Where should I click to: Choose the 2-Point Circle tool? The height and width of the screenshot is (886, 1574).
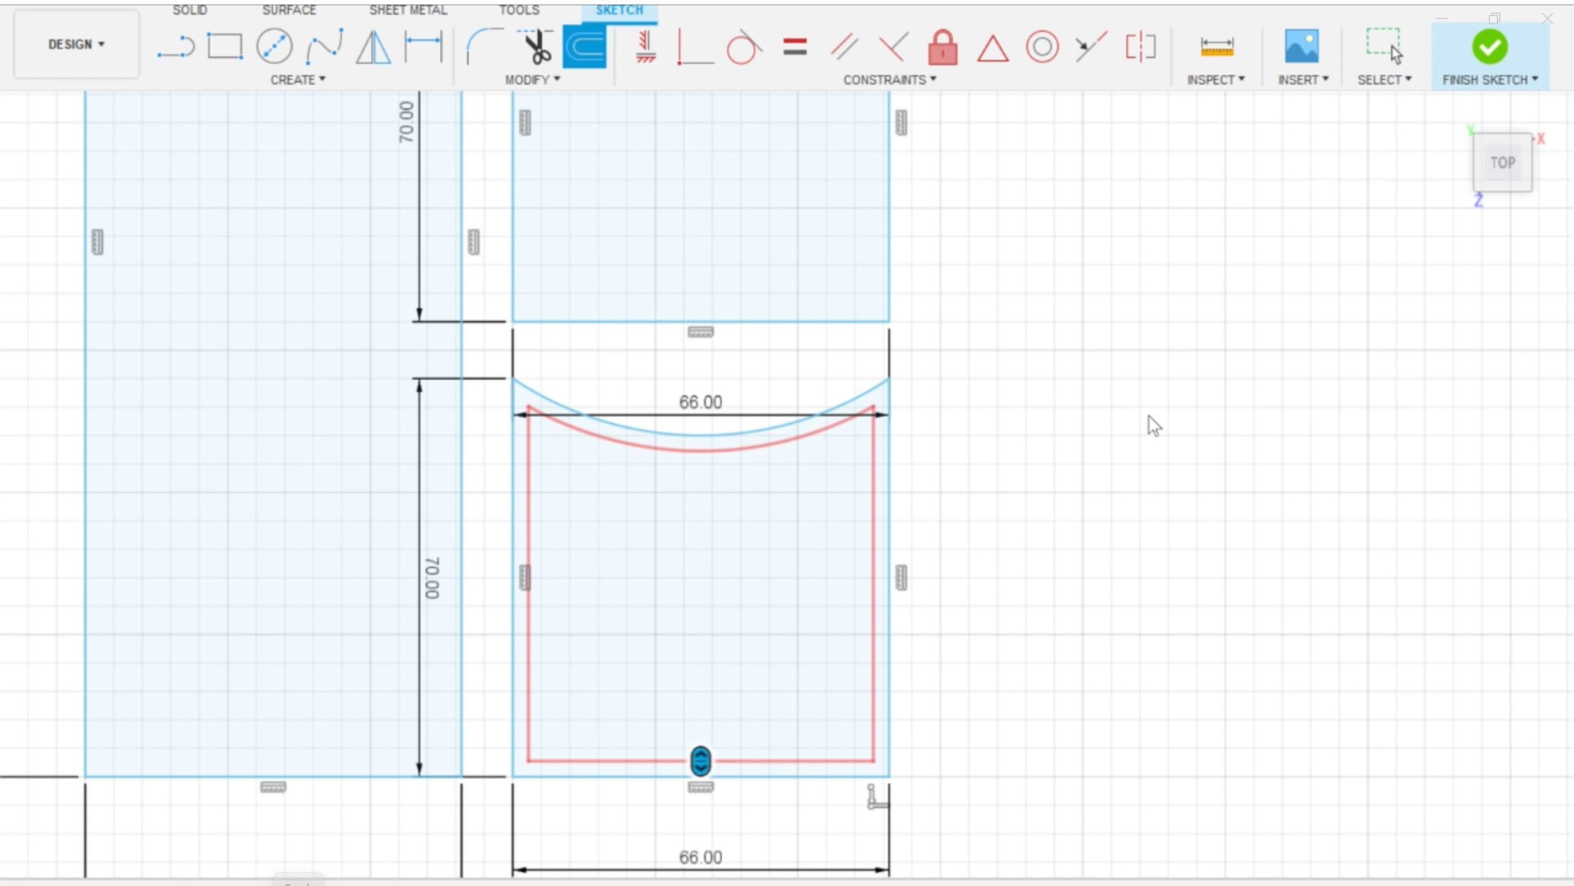tap(274, 47)
